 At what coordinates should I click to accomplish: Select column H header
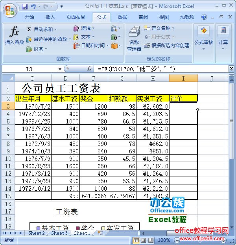point(153,78)
